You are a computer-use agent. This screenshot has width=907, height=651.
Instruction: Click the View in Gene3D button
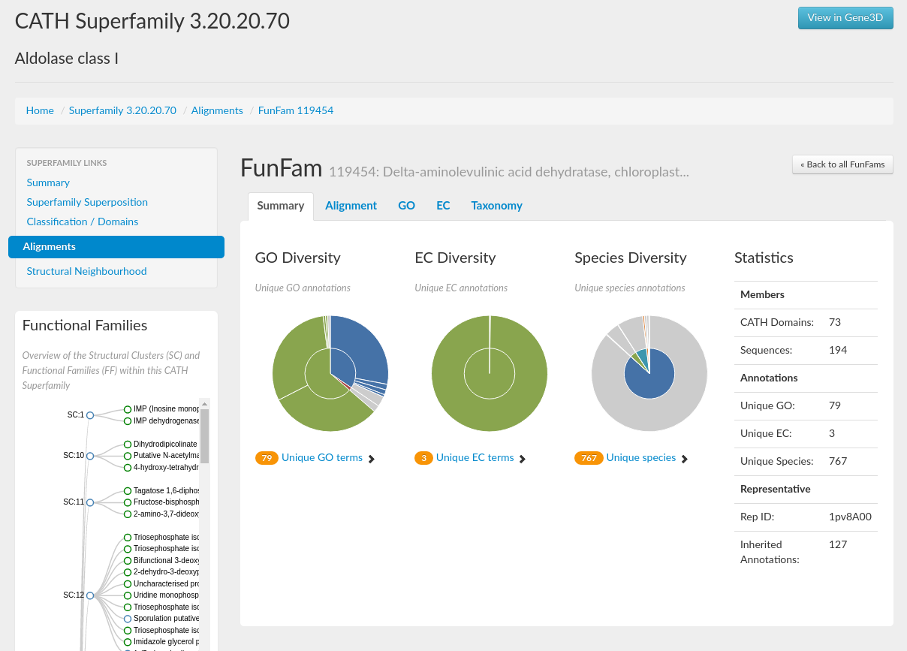pyautogui.click(x=845, y=18)
